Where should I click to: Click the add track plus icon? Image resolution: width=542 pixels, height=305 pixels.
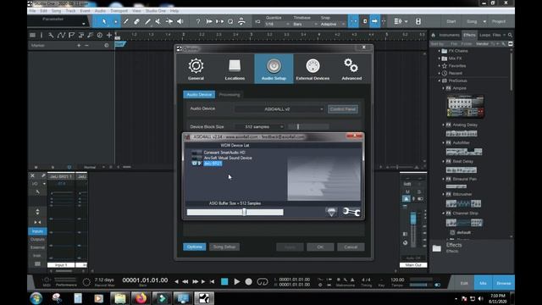pos(109,35)
